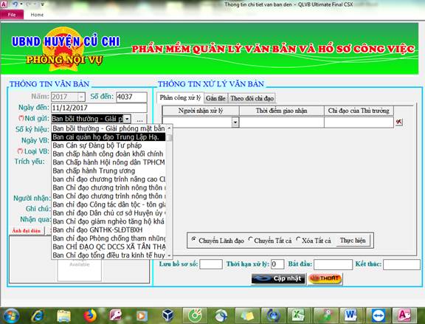Select 'ban chỉ đạo chương trình nâng cao' entry
Viewport: 425px width, 324px height.
click(108, 179)
